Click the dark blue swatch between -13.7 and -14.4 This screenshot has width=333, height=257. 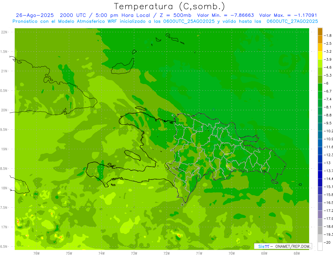click(x=320, y=175)
